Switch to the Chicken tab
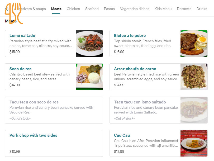This screenshot has width=214, height=161. point(73,9)
